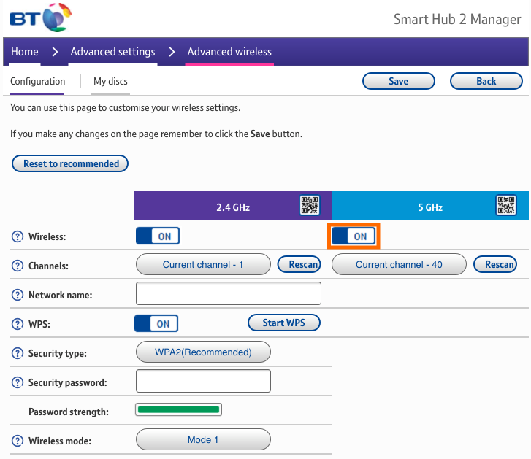Viewport: 531px width, 459px height.
Task: Click the BT logo
Action: point(42,18)
